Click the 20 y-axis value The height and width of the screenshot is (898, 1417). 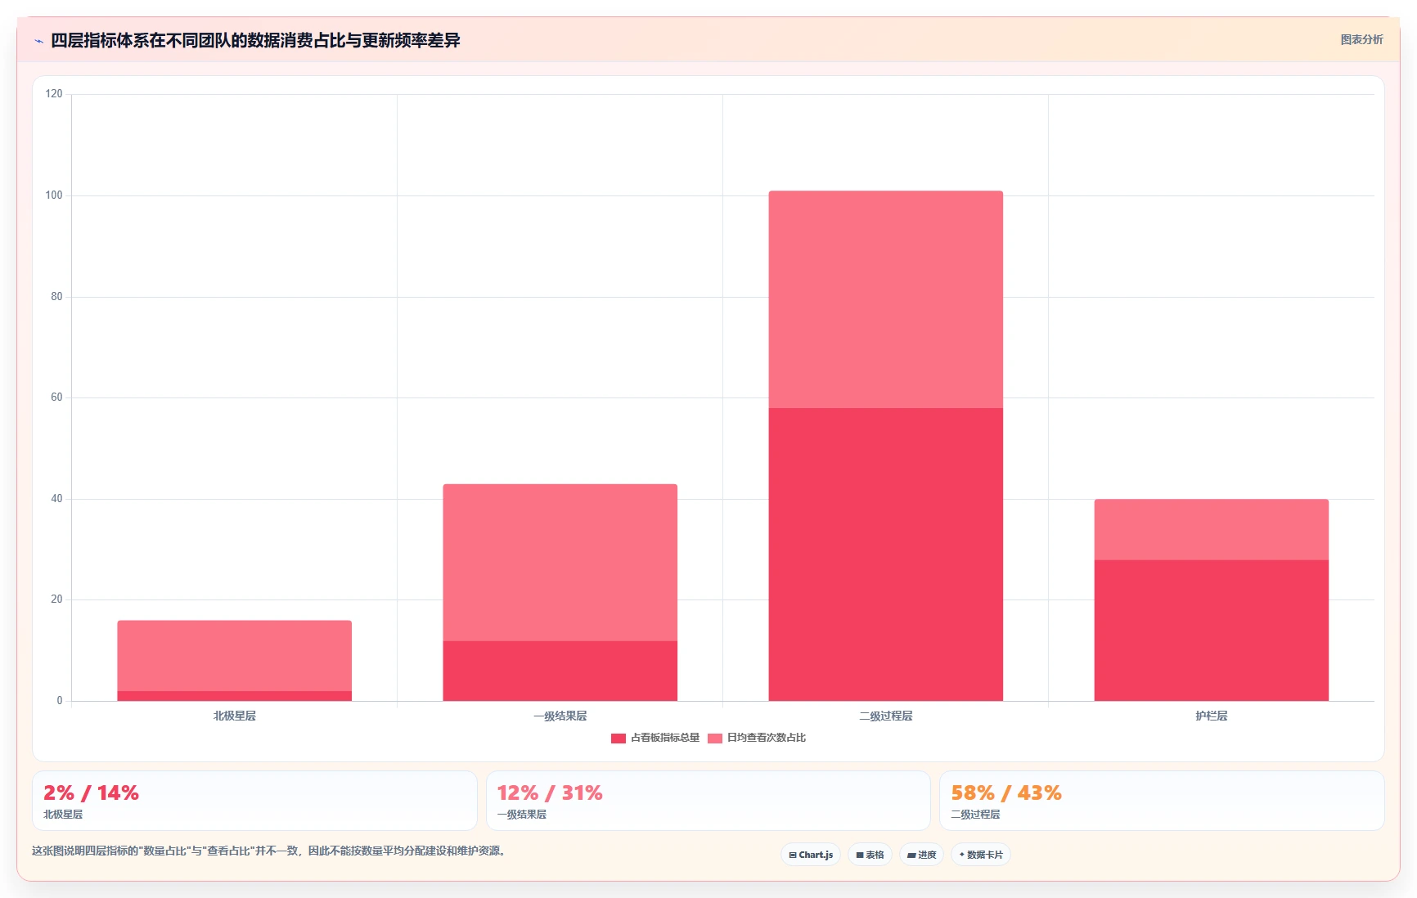pyautogui.click(x=56, y=599)
